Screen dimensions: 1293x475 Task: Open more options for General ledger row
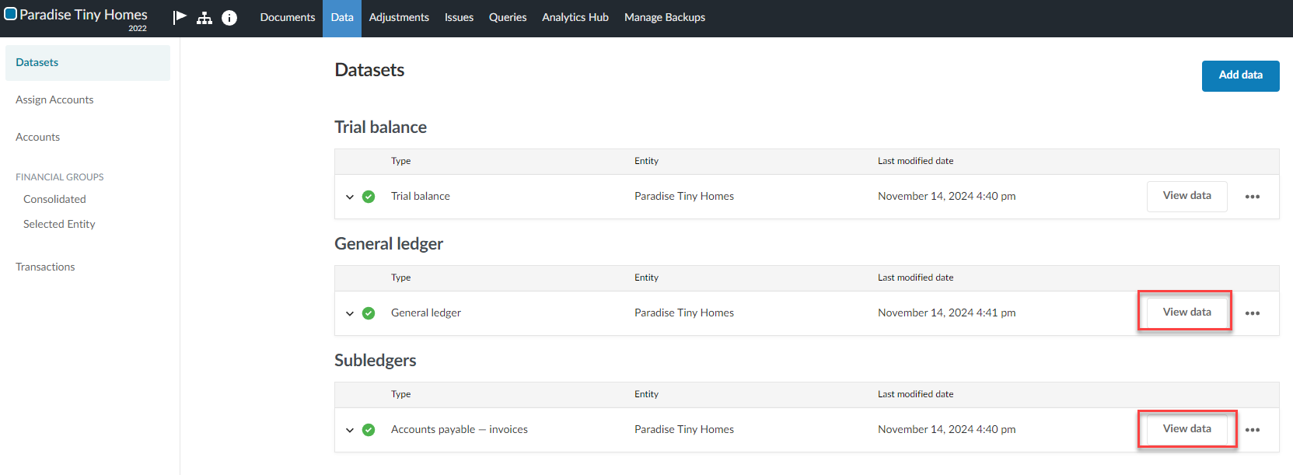(1252, 313)
